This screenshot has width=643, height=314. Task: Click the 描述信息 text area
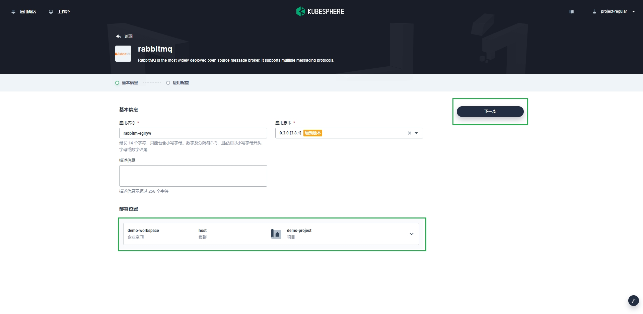pos(193,176)
